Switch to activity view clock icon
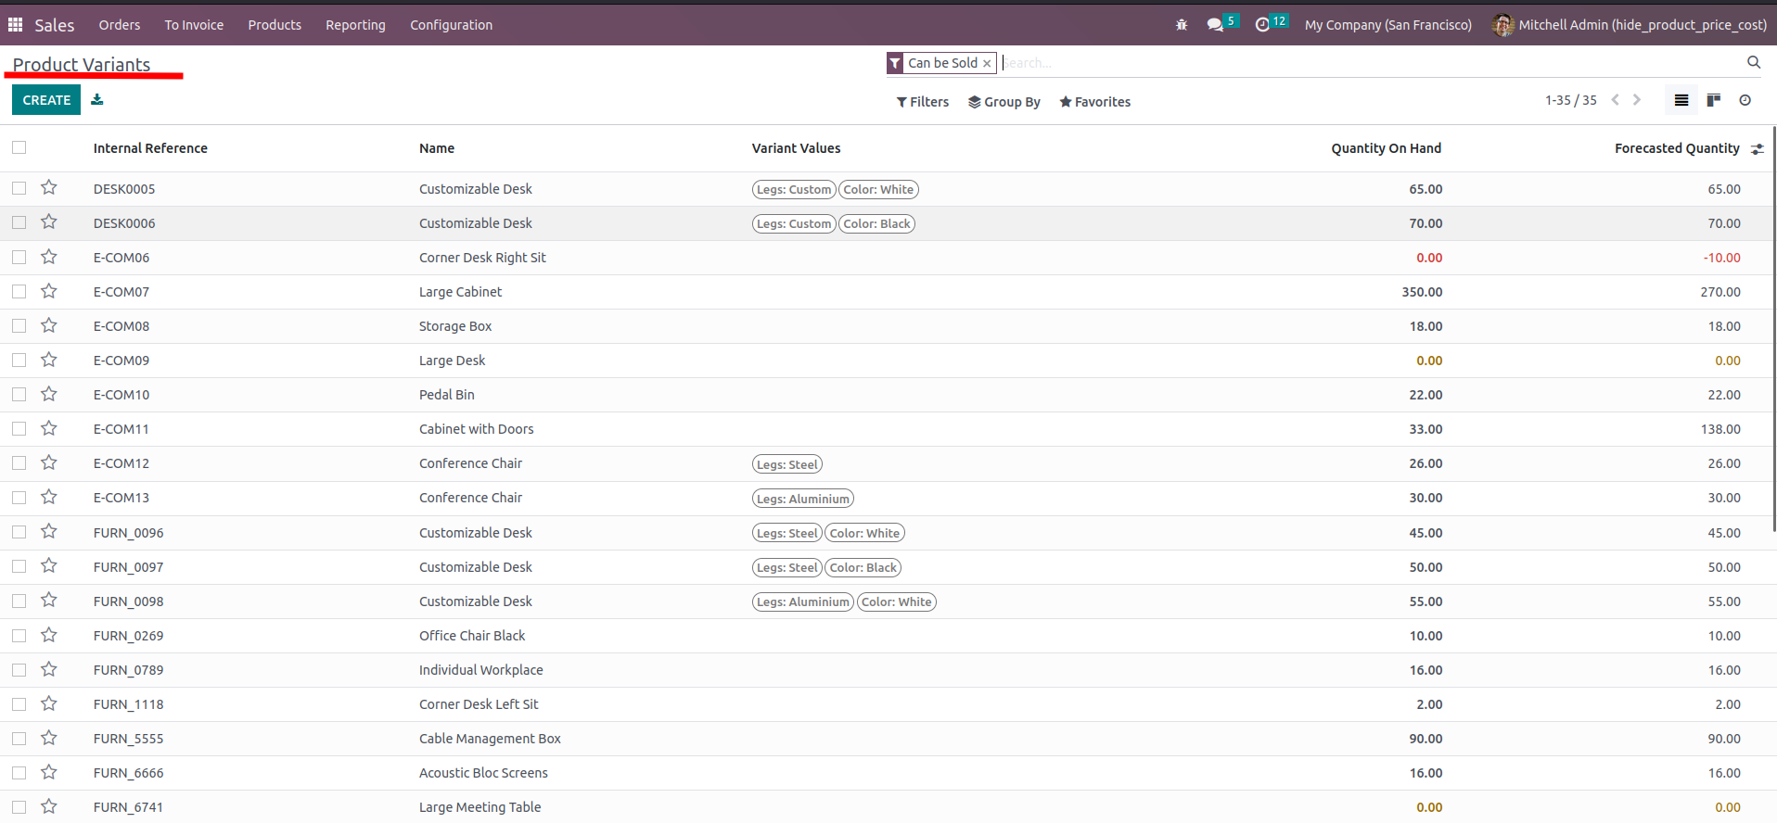 [1745, 100]
